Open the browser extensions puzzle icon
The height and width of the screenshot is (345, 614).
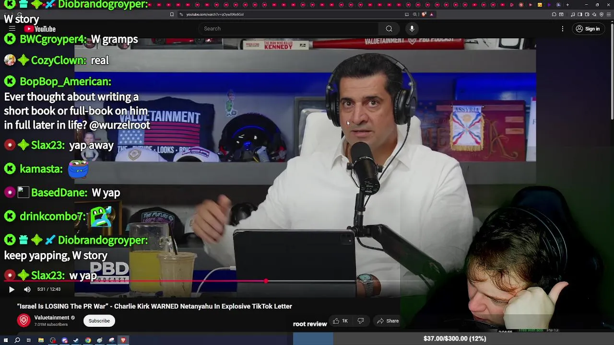(x=554, y=14)
